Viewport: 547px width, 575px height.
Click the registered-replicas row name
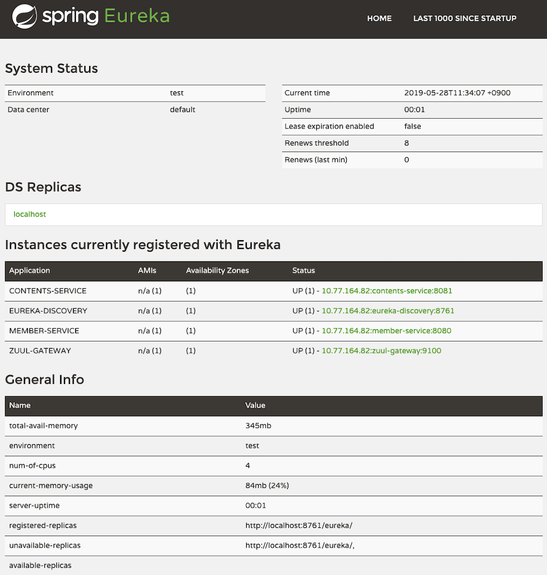pyautogui.click(x=43, y=526)
